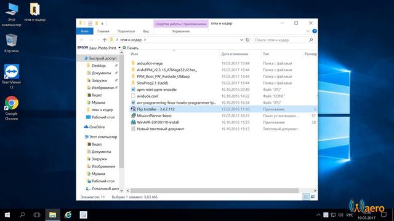
Task: Open the Этот компьютер desktop icon
Action: coord(12,14)
